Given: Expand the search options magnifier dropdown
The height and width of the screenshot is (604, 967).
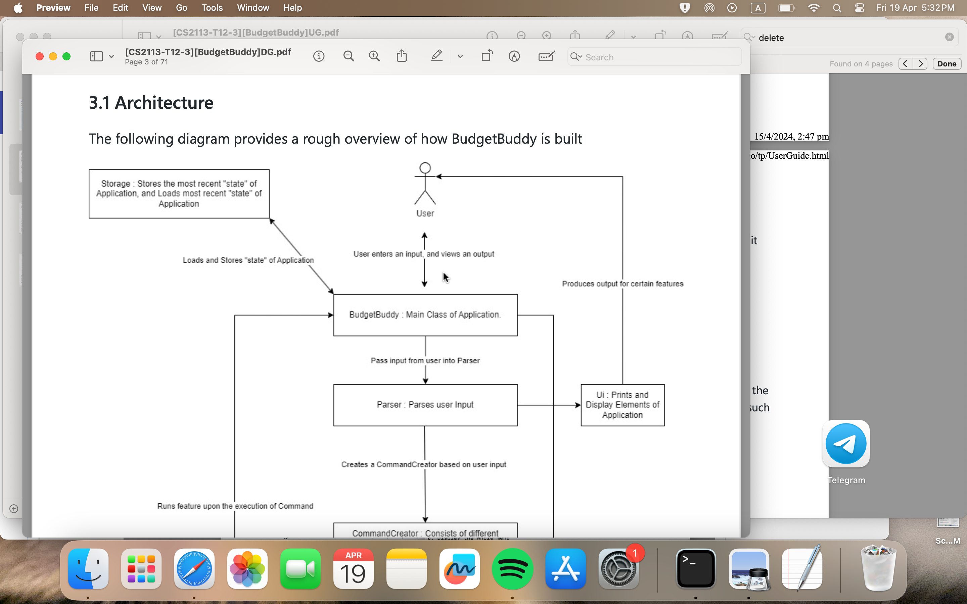Looking at the screenshot, I should click(x=576, y=57).
